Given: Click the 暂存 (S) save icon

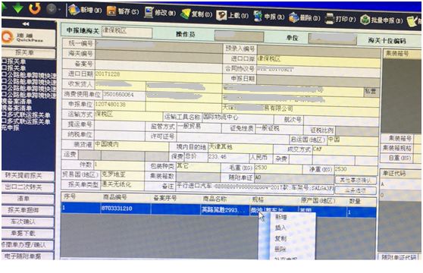Looking at the screenshot, I should [111, 11].
